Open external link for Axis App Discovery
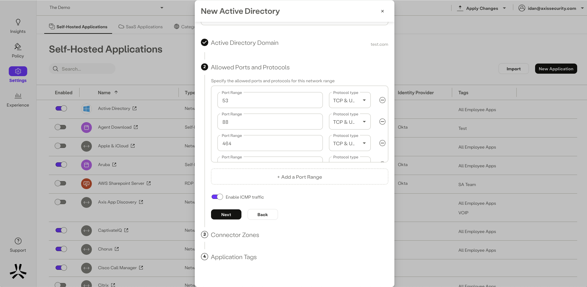This screenshot has width=587, height=287. point(141,202)
